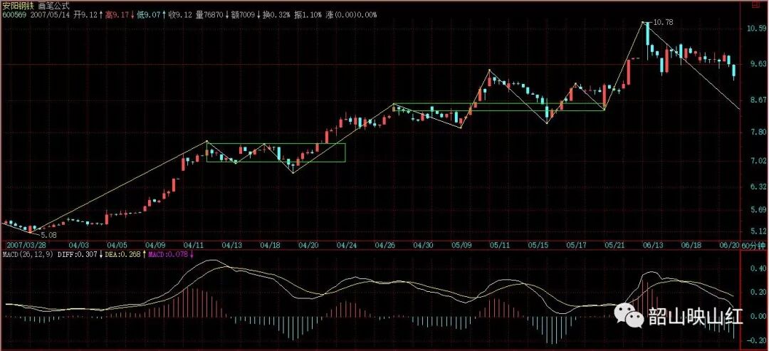The image size is (769, 351).
Task: Click the 04/11 date marker
Action: tap(193, 245)
